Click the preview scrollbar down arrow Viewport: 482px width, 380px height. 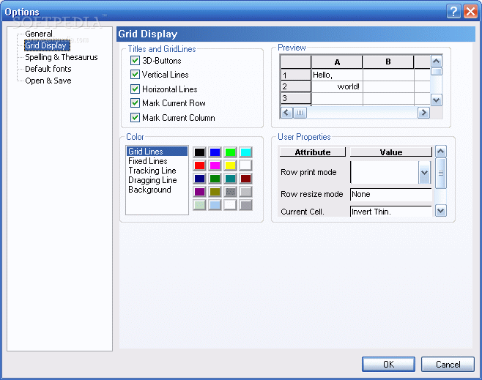[x=436, y=100]
